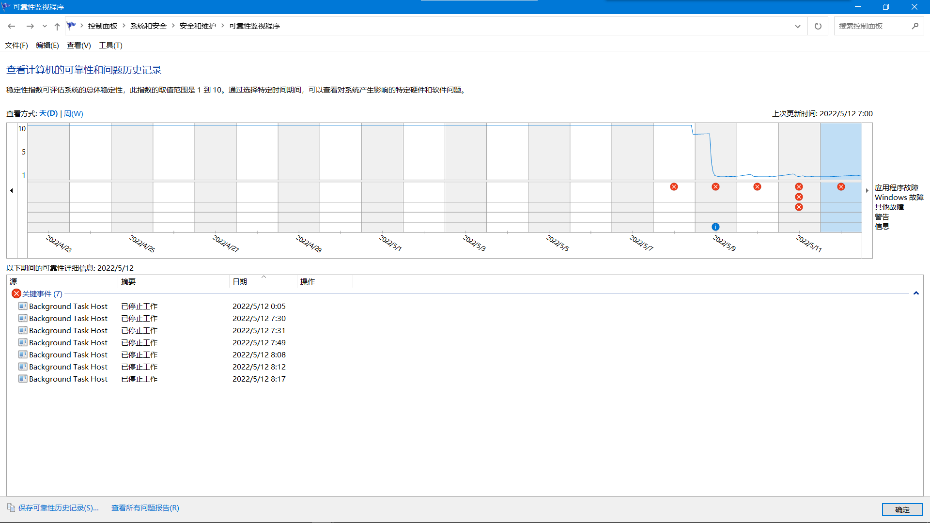Switch the view to 周(W)

click(x=74, y=113)
